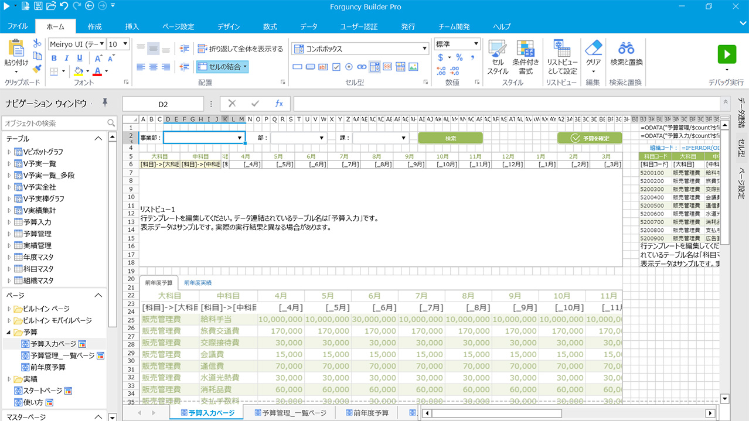Toggle bold formatting

(54, 58)
